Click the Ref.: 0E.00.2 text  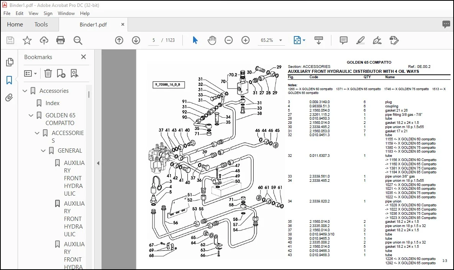[x=419, y=67]
